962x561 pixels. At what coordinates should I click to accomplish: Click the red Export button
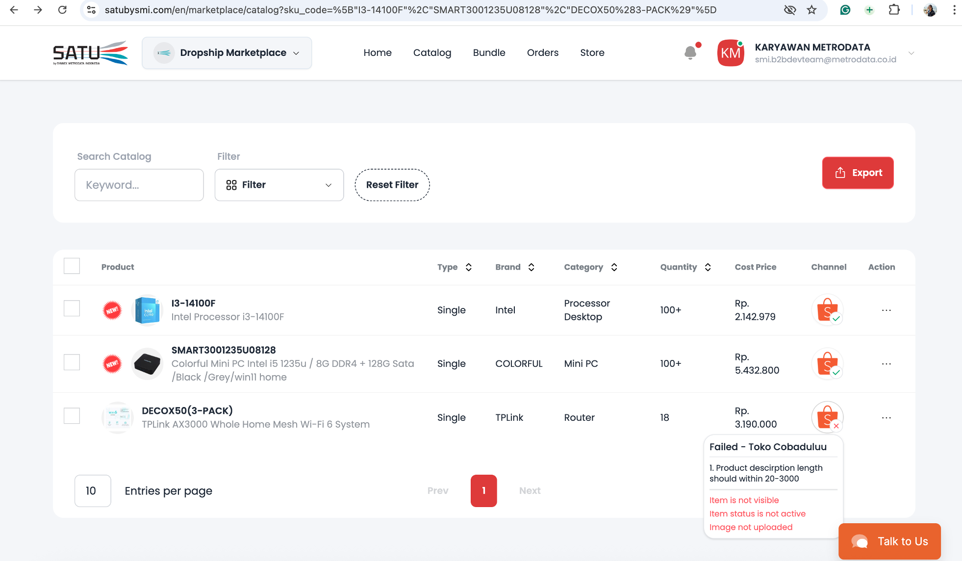point(858,173)
